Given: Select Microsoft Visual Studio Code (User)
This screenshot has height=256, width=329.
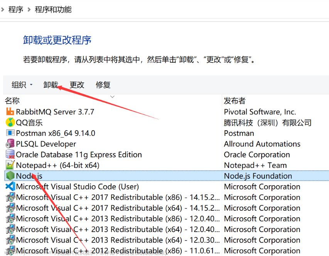Looking at the screenshot, I should tap(78, 187).
